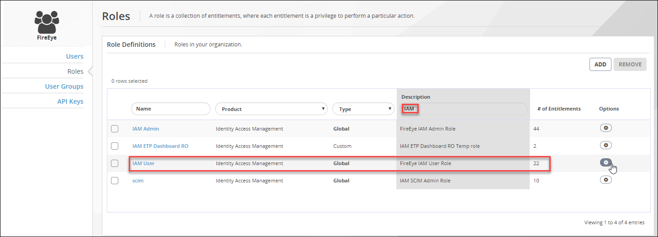
Task: Open options gear for scim role
Action: click(x=605, y=180)
